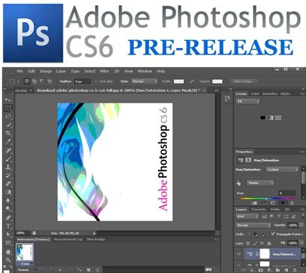
Task: Switch to the Swatches tab
Action: 270,94
